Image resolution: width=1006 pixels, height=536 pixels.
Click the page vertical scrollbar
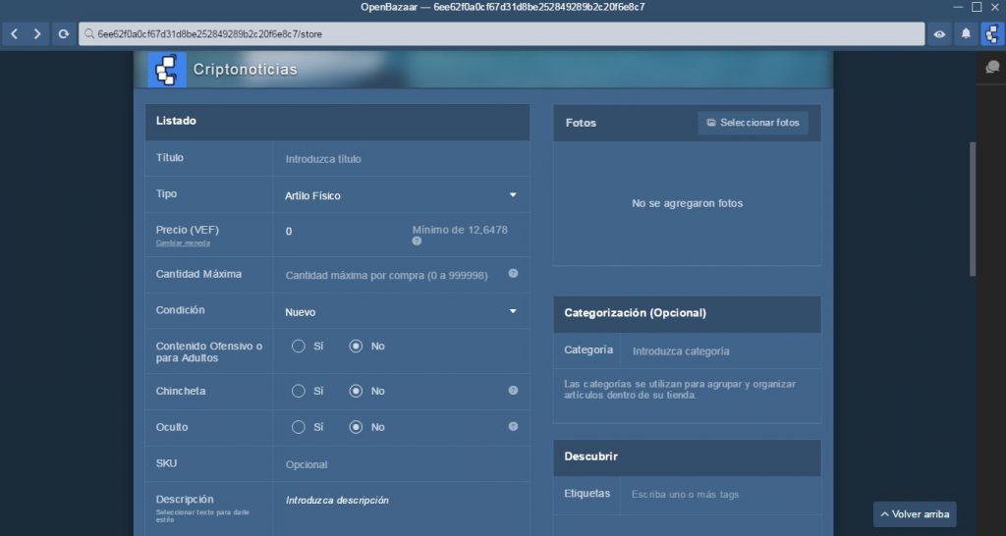coord(973,208)
